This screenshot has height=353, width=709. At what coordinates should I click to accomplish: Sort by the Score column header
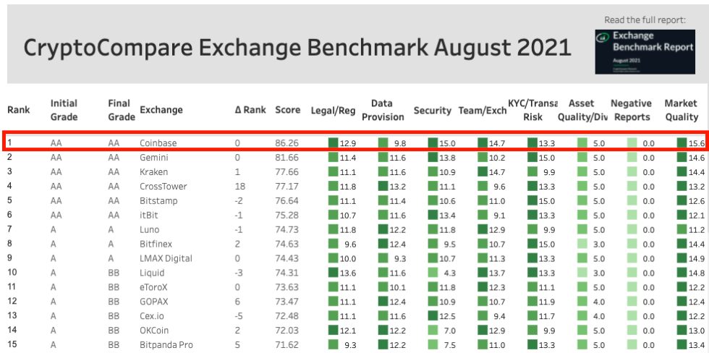287,110
